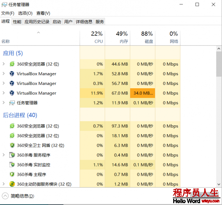Click the 360杀毒 服务程序 icon
Image resolution: width=222 pixels, height=205 pixels.
(x=12, y=155)
